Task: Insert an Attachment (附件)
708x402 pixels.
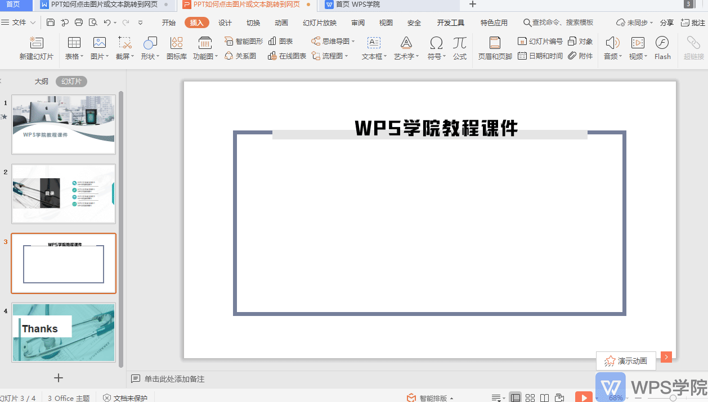Action: [580, 56]
